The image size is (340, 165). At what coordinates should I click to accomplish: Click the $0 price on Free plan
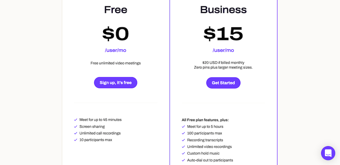(116, 34)
